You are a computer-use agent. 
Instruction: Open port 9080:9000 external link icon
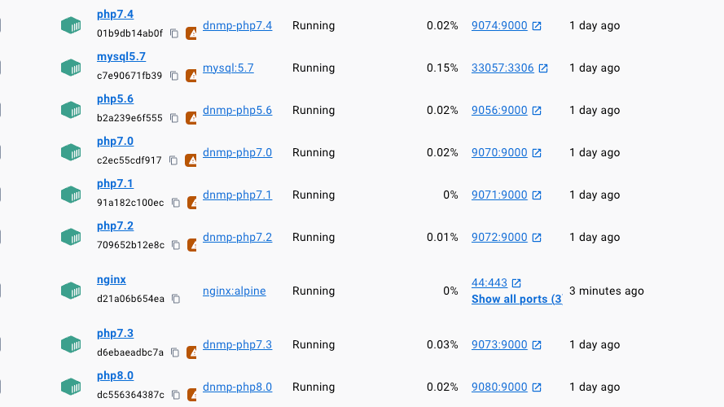[x=537, y=387]
